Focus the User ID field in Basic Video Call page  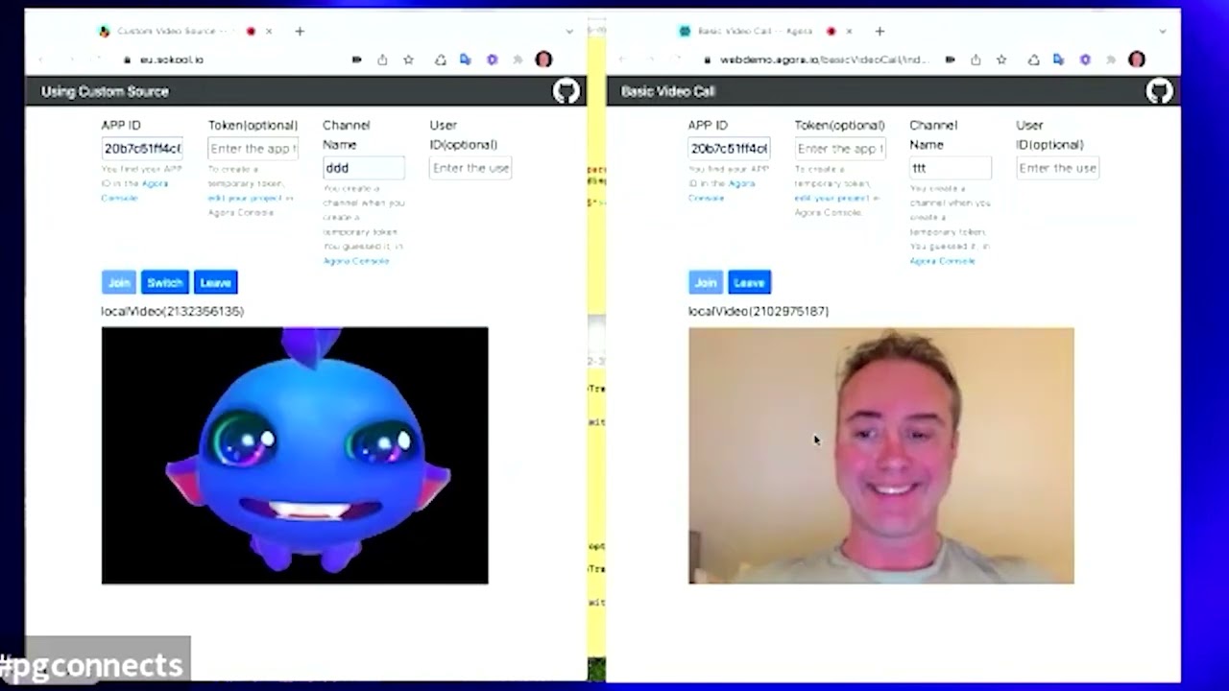1057,168
